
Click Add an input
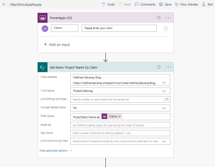57,45
